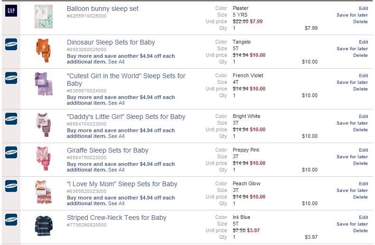This screenshot has height=245, width=375.
Task: Edit the Balloon bunny sleep set item
Action: [x=363, y=9]
